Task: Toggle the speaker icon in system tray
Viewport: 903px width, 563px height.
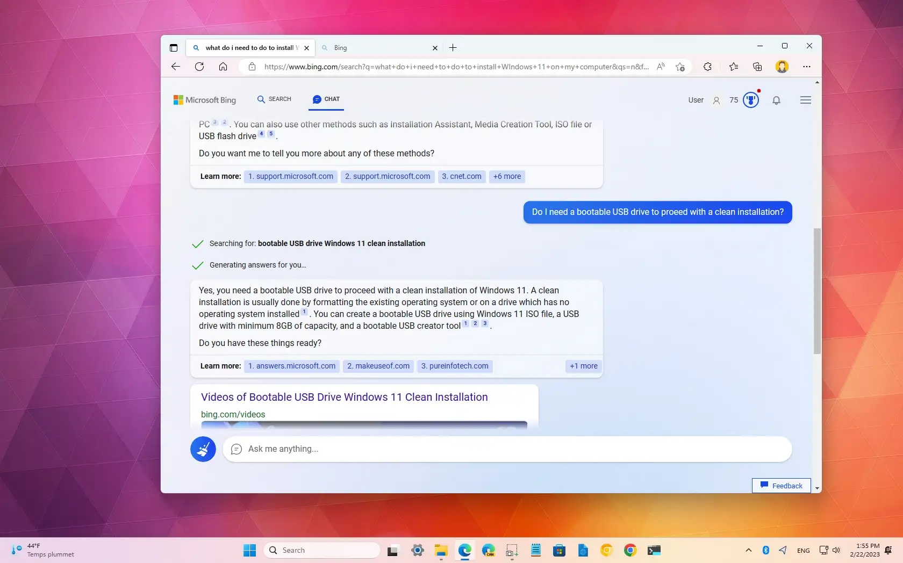Action: (836, 550)
